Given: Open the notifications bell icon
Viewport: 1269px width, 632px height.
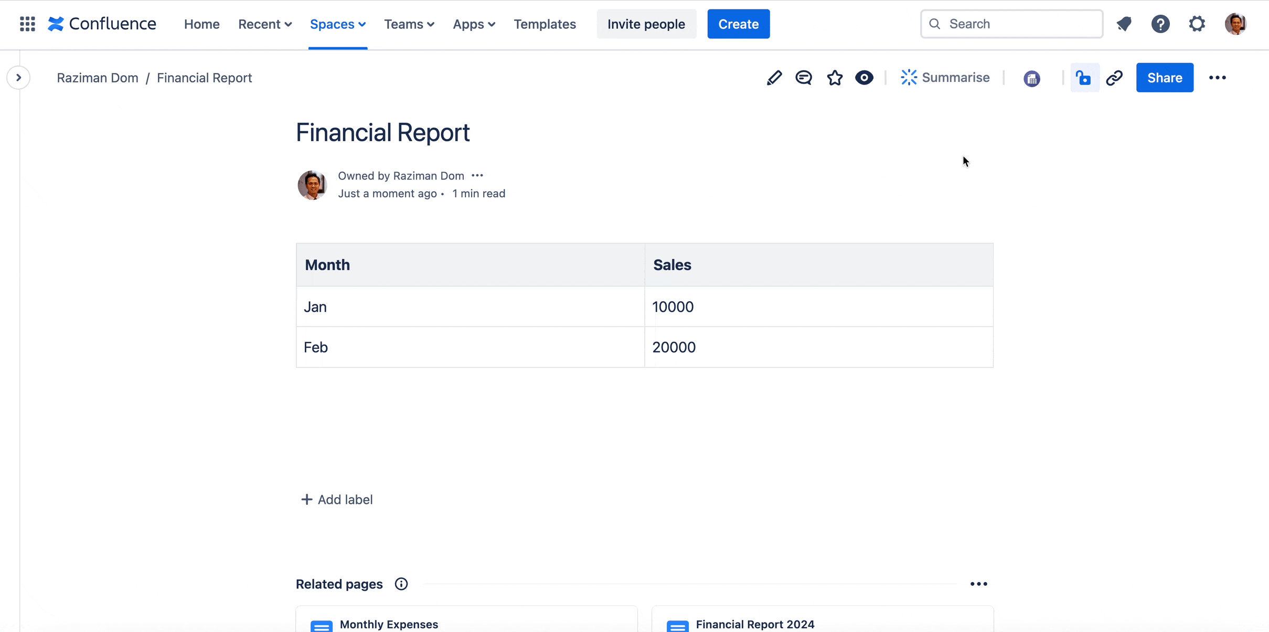Looking at the screenshot, I should (x=1124, y=24).
